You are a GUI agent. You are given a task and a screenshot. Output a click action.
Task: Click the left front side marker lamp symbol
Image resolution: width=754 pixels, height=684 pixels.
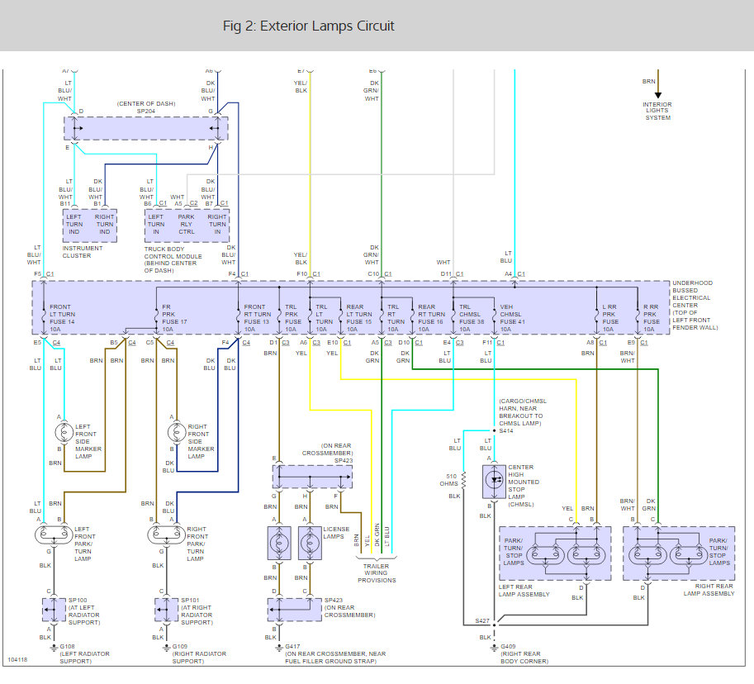pyautogui.click(x=64, y=432)
